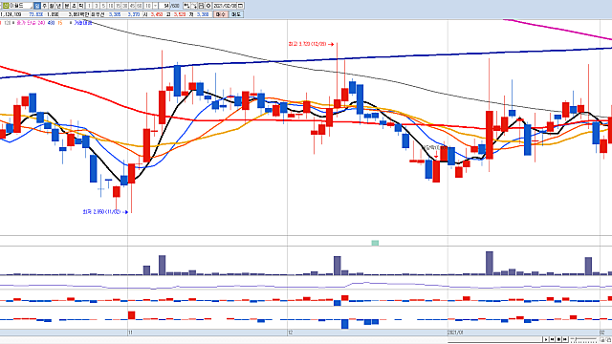Click the rewind replay control
Image resolution: width=612 pixels, height=344 pixels.
(553, 339)
